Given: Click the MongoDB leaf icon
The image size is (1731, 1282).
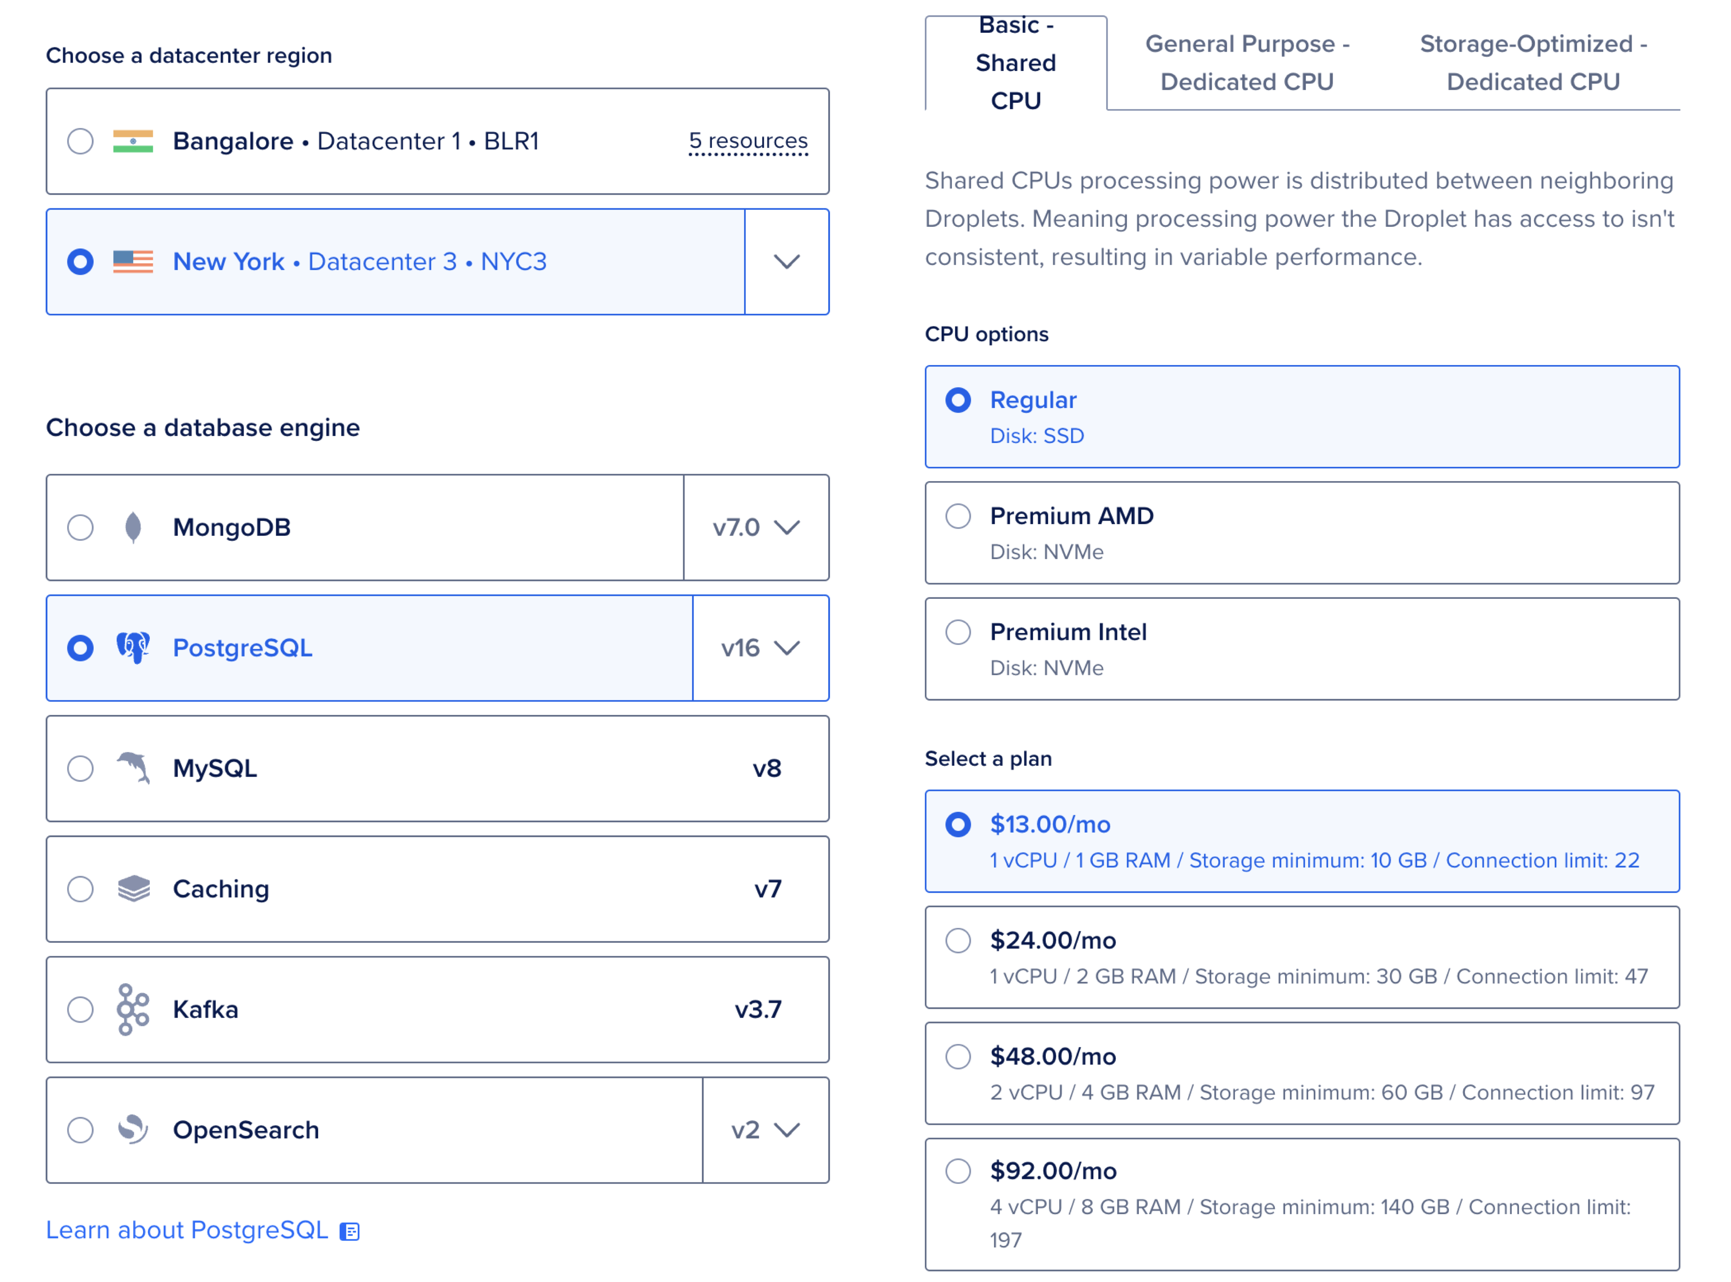Looking at the screenshot, I should (133, 528).
